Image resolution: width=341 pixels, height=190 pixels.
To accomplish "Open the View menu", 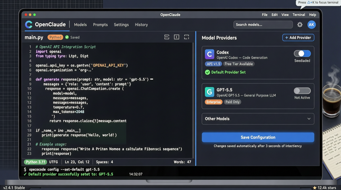I will pos(285,15).
